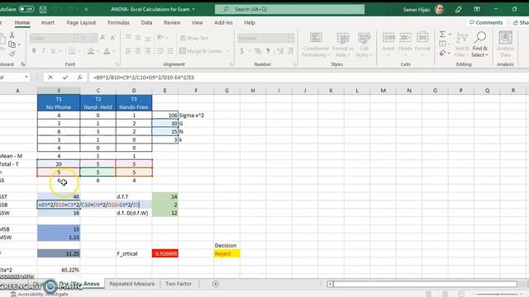Click the Accounting dollar format icon

pos(241,51)
